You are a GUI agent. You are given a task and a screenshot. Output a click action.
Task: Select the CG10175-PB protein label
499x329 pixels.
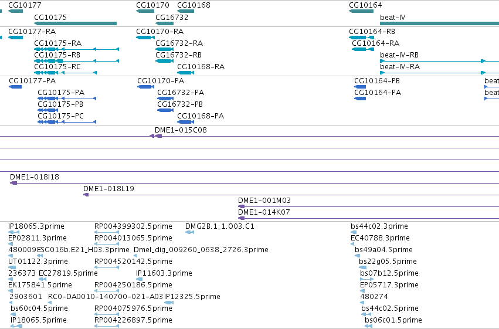60,104
